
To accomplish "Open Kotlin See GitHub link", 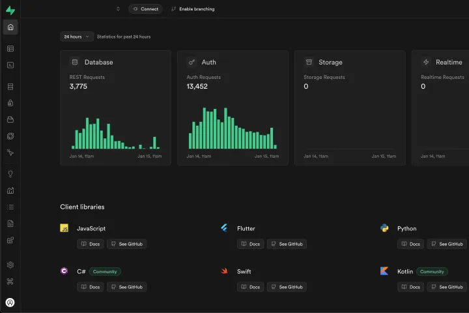I will (x=447, y=287).
